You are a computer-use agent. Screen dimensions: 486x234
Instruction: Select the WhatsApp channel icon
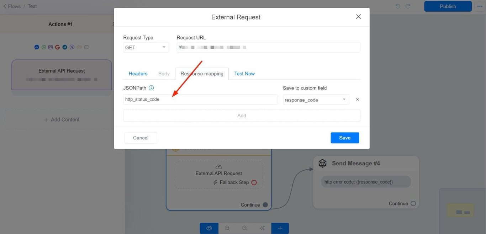click(x=44, y=47)
